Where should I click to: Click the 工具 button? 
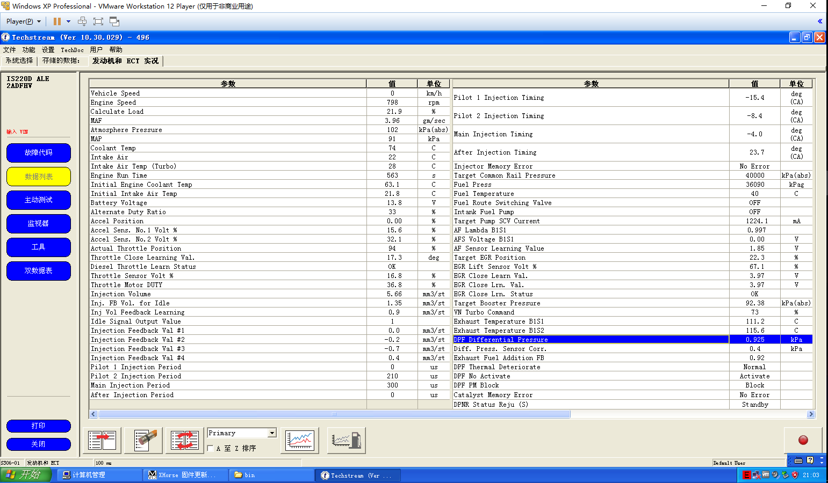tap(39, 247)
